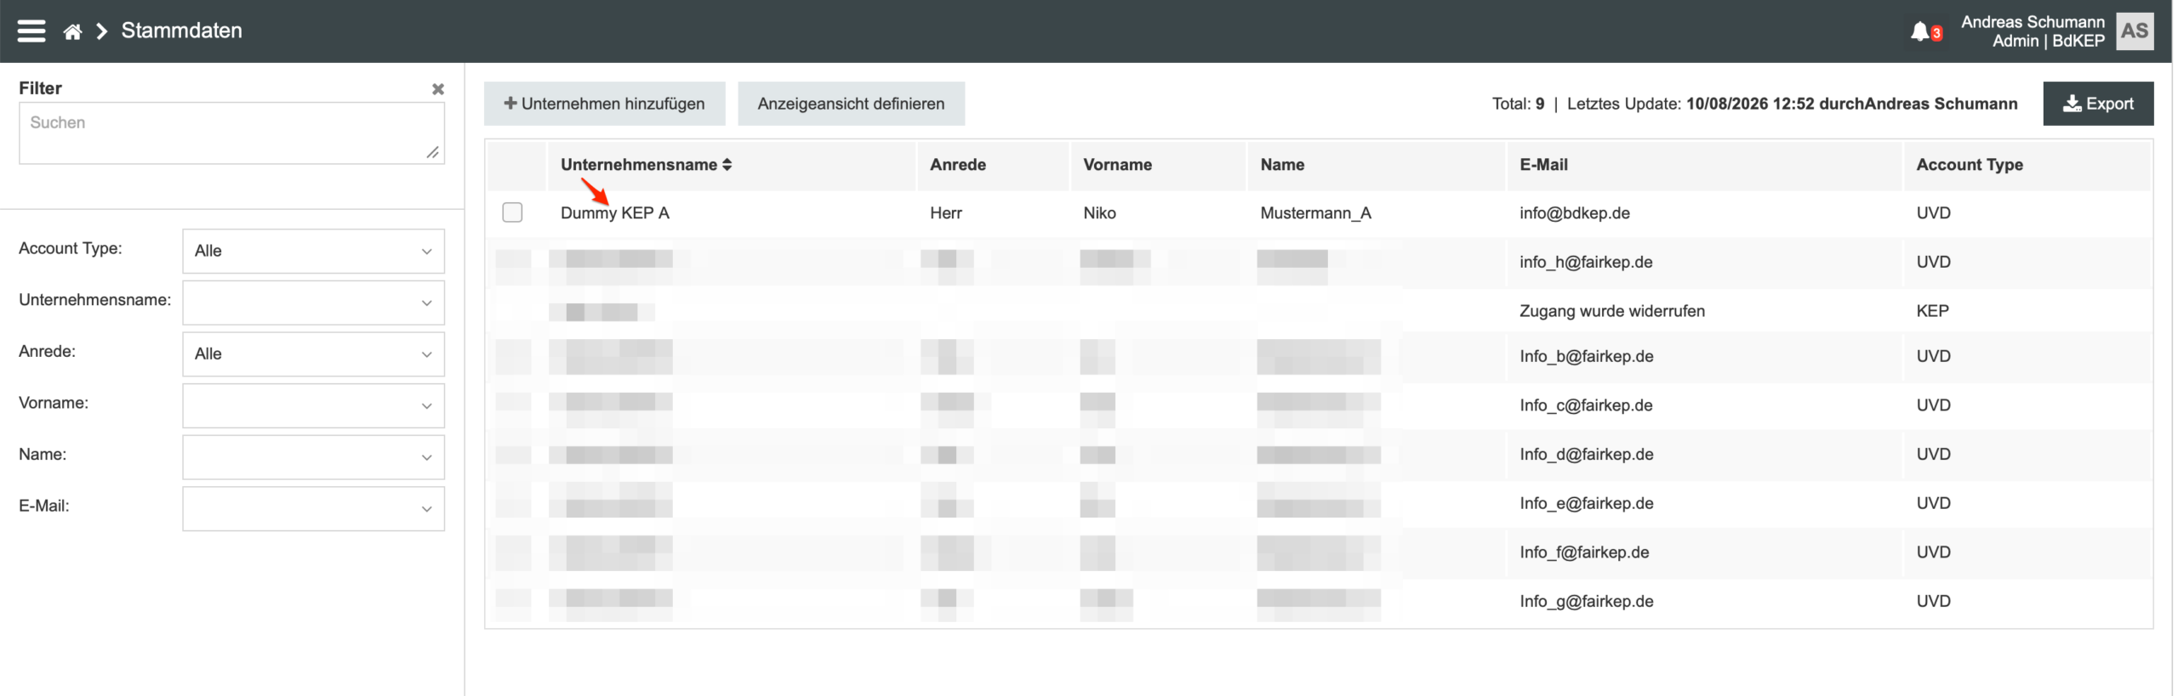The image size is (2178, 696).
Task: Click the Info_b@fairkep.de email
Action: point(1587,356)
